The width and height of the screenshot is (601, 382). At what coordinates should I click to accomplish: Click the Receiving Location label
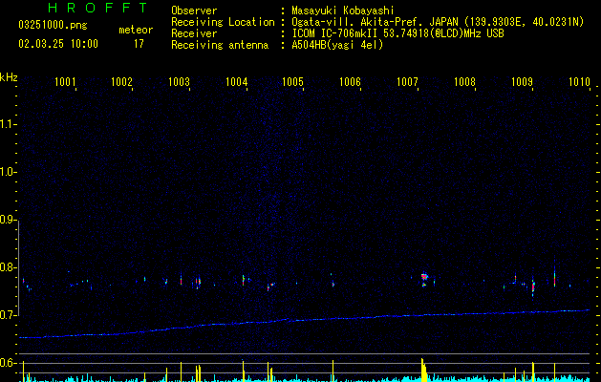pyautogui.click(x=223, y=22)
